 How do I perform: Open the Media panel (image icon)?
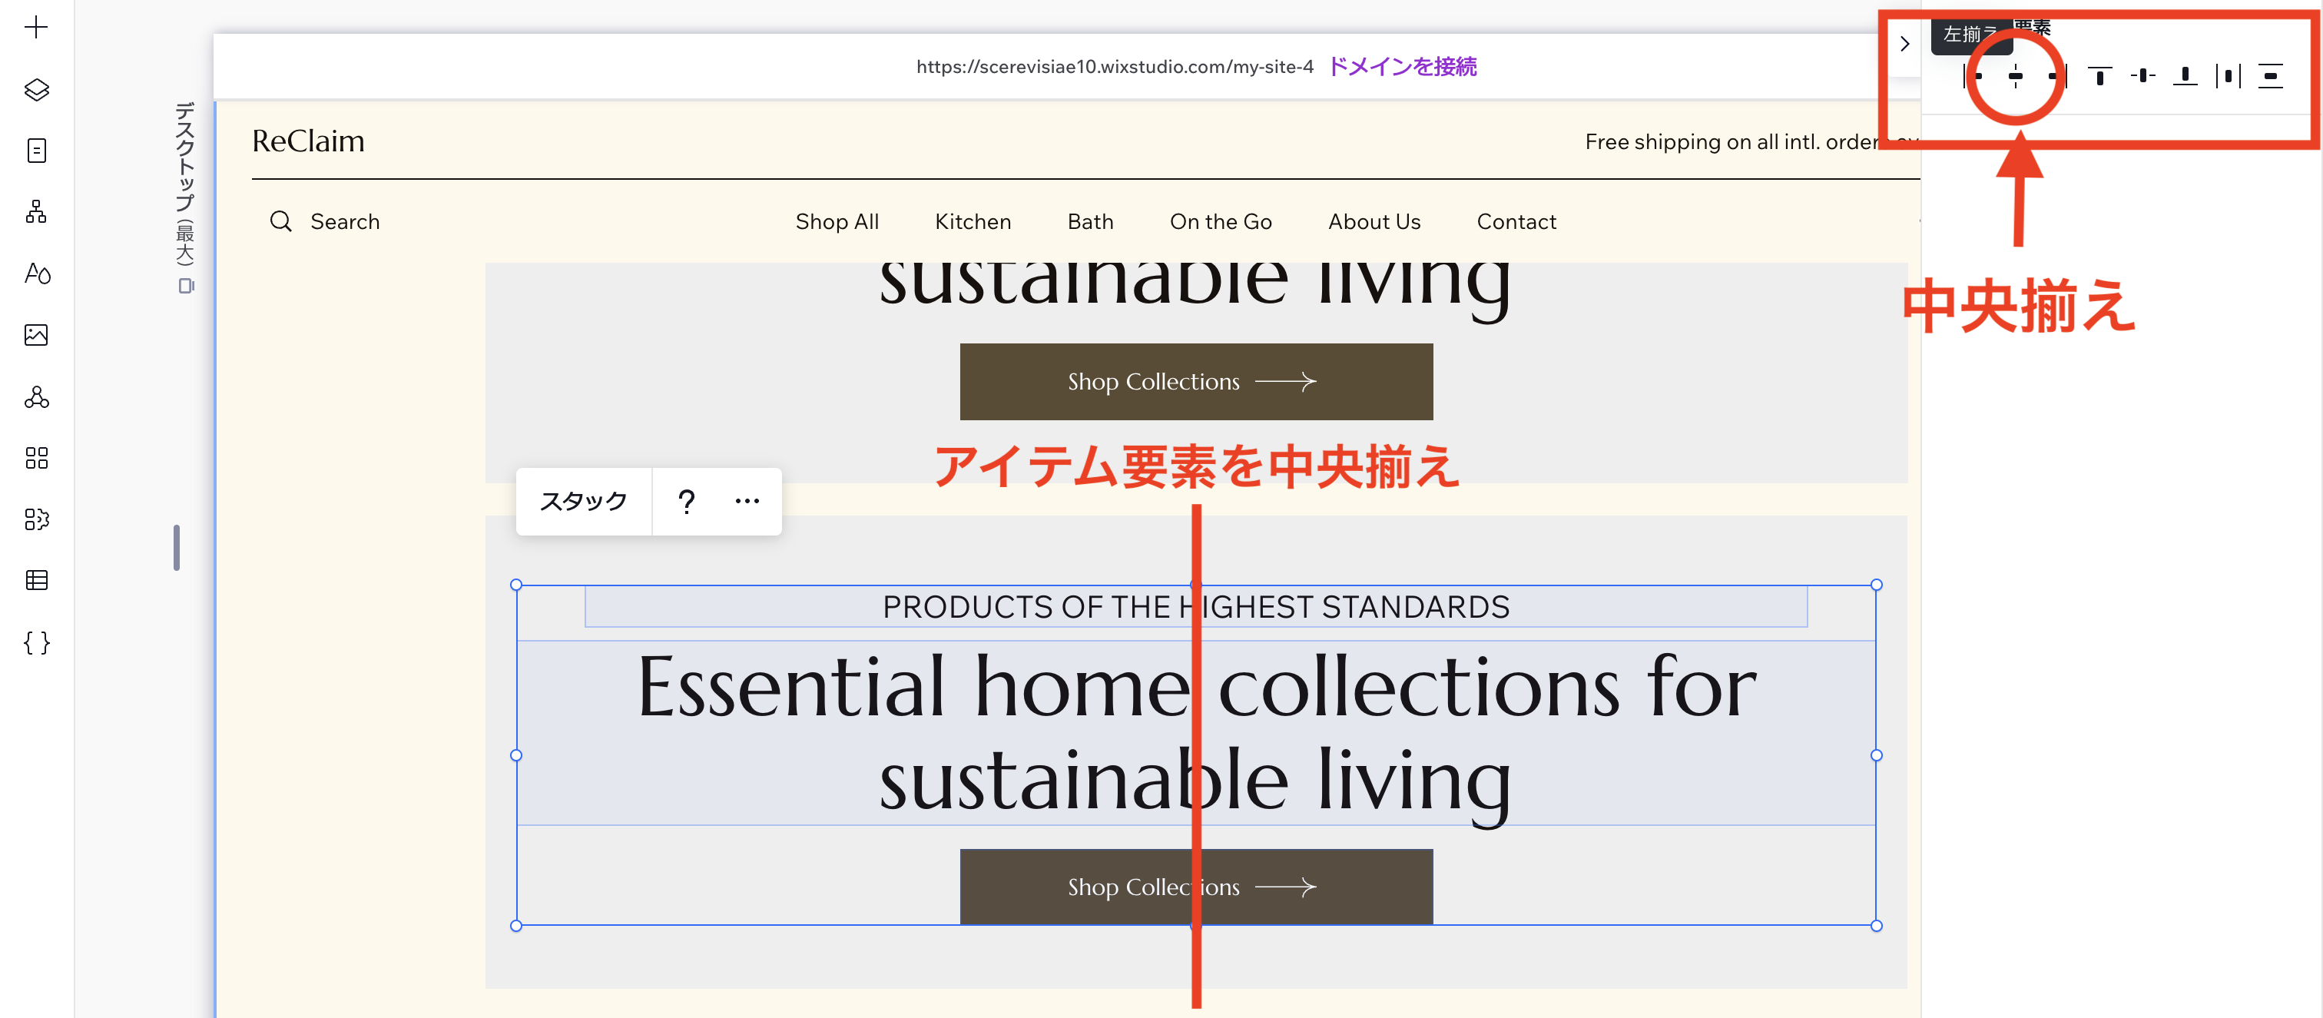point(36,334)
